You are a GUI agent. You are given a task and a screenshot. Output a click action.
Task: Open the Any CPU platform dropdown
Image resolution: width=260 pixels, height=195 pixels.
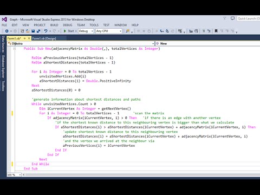tap(109, 31)
